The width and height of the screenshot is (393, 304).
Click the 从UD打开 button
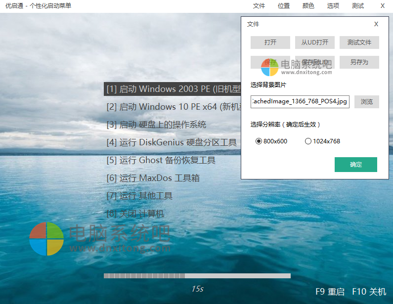coord(314,43)
